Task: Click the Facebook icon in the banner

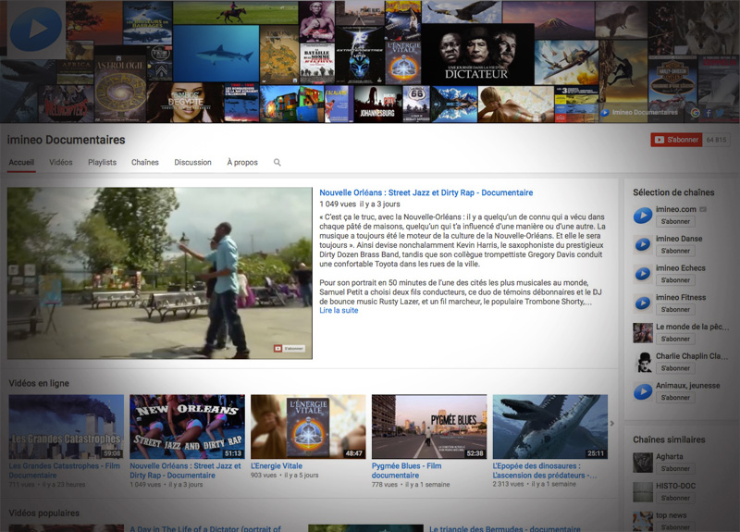Action: click(x=708, y=113)
